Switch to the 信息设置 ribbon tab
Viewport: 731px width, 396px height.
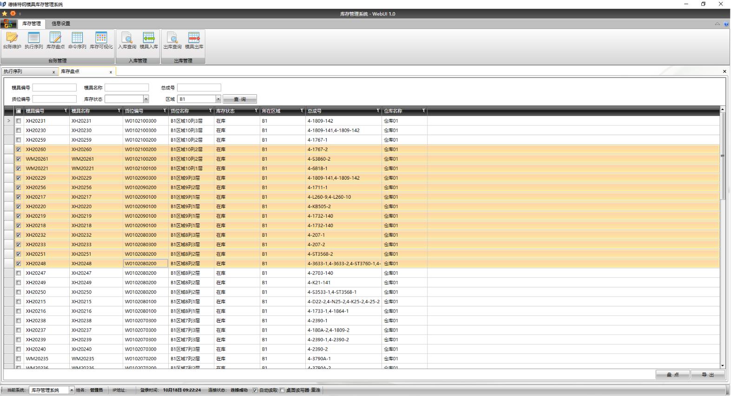[x=61, y=23]
